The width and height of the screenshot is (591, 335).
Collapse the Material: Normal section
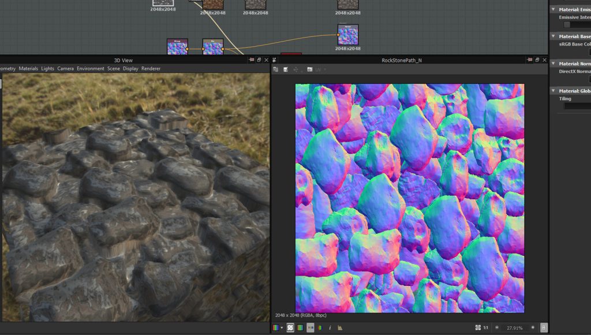click(x=553, y=64)
